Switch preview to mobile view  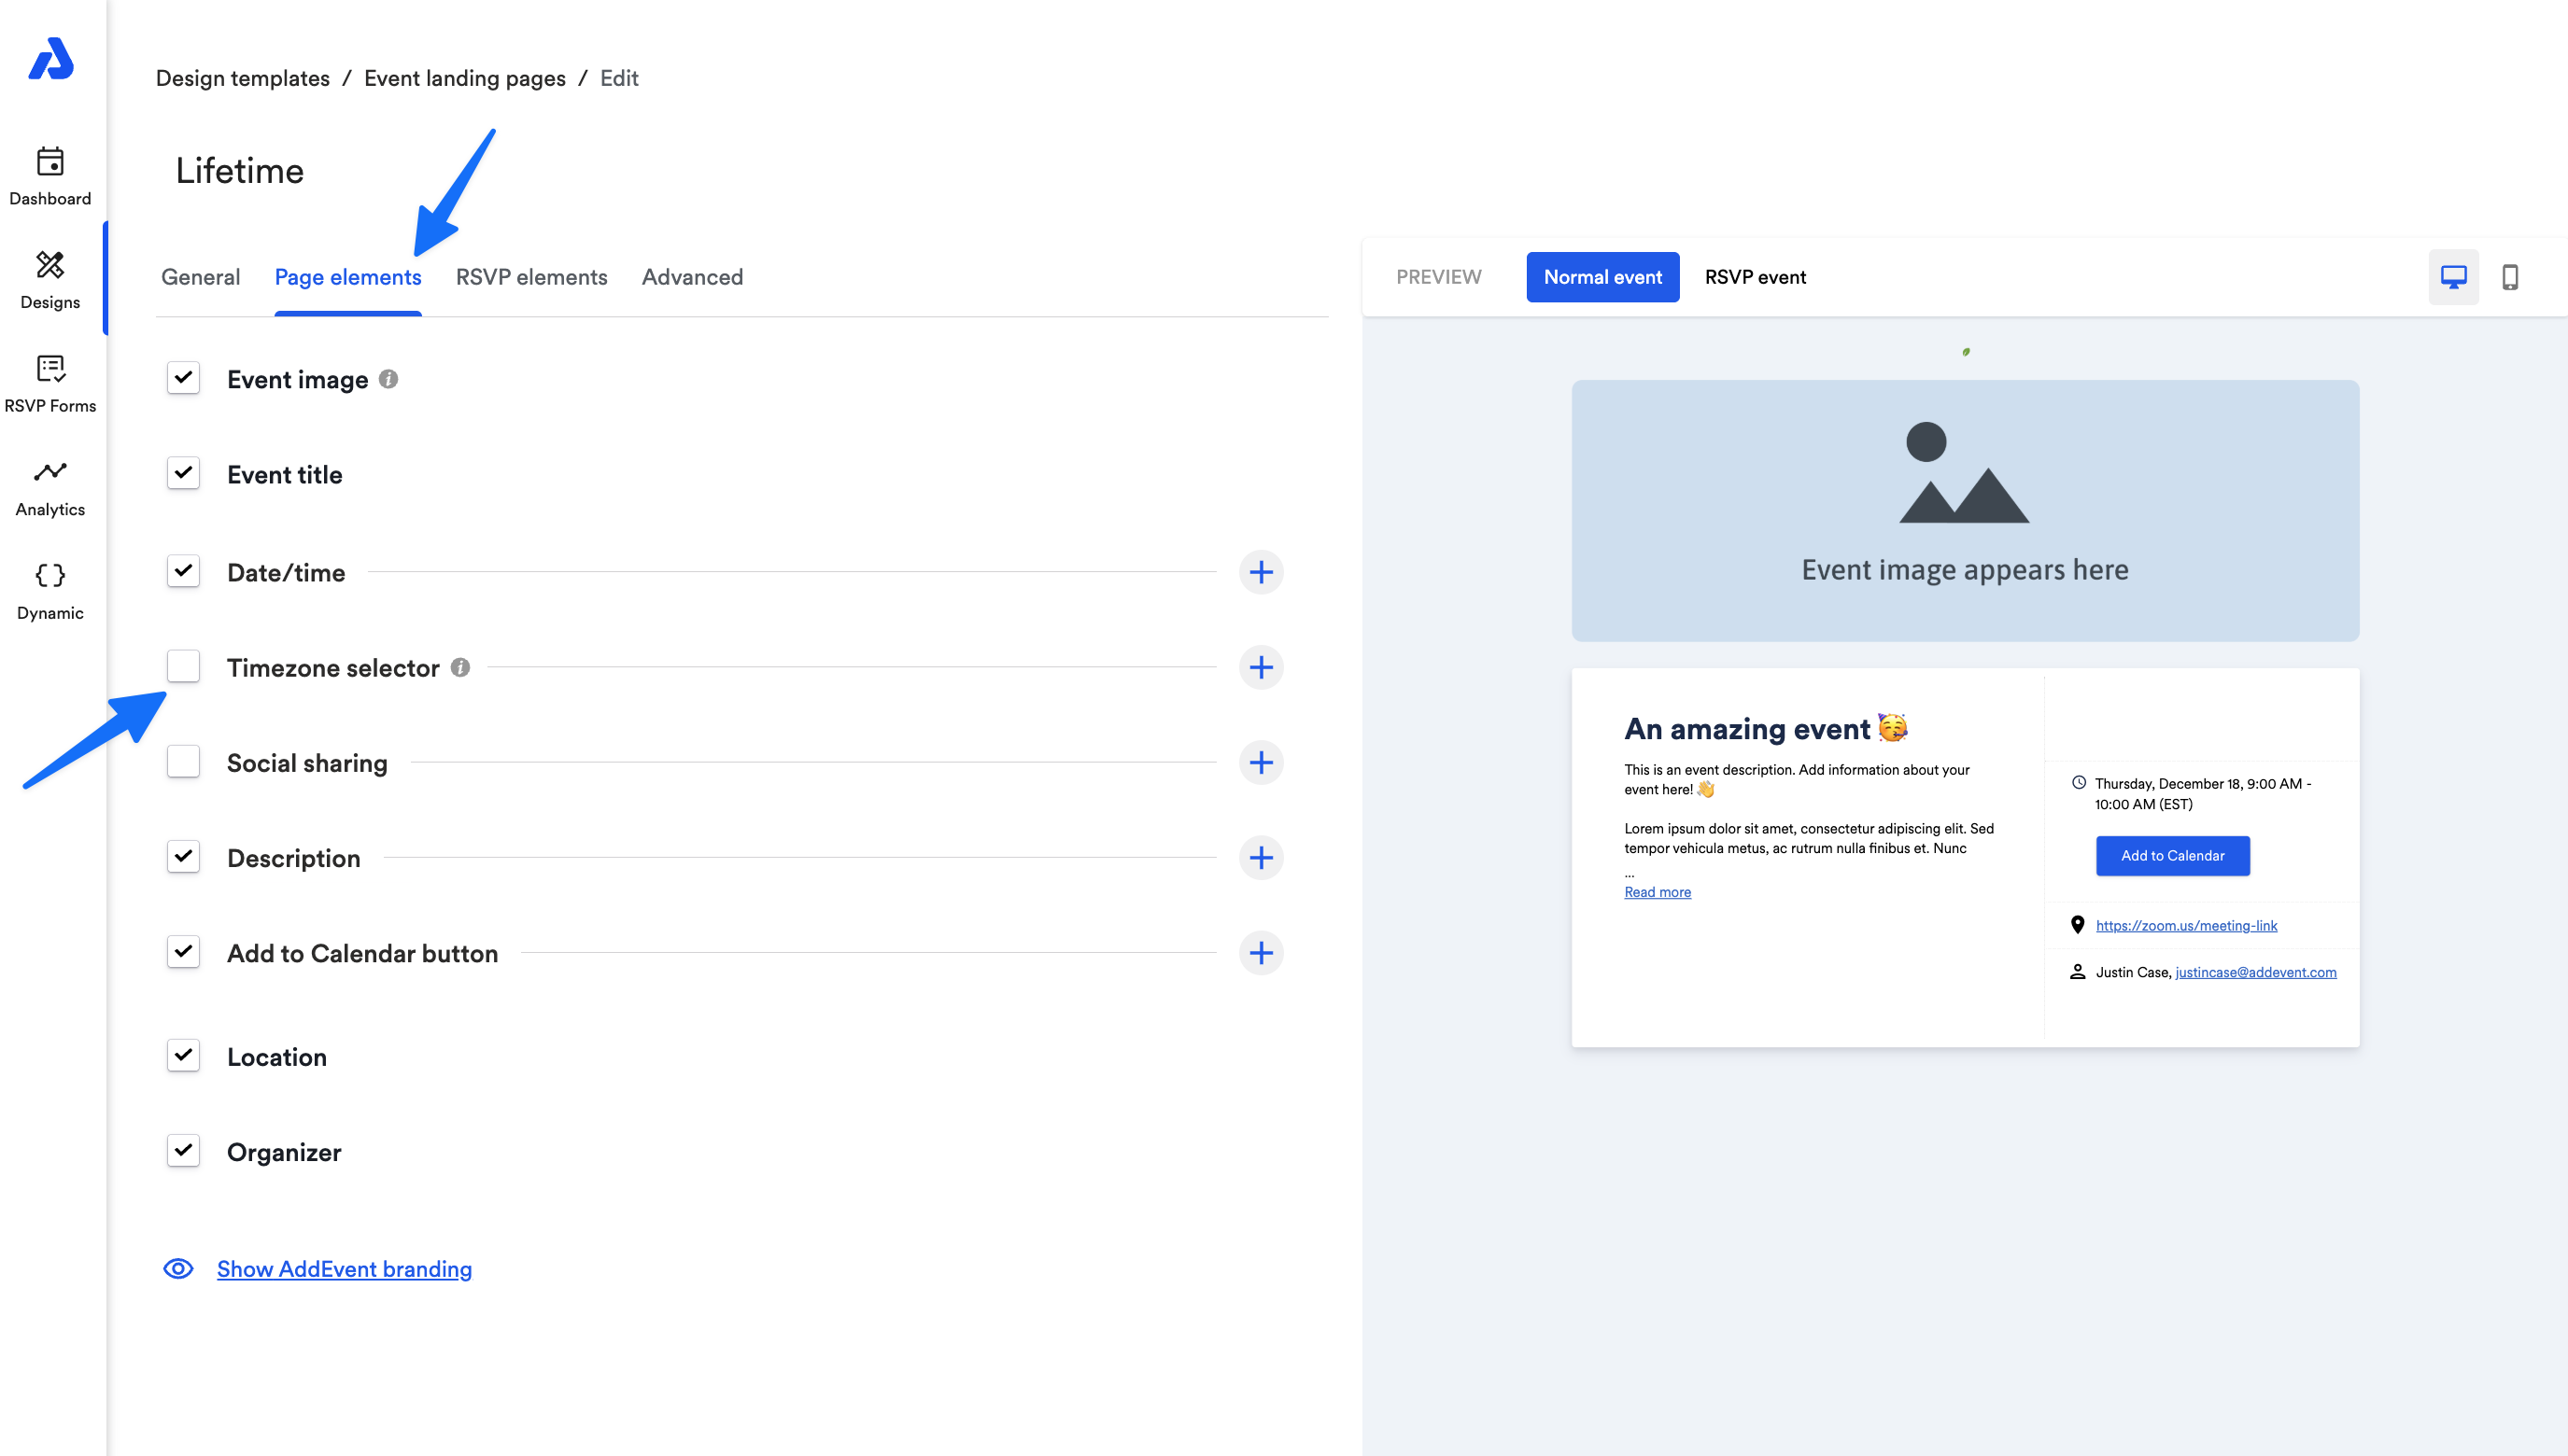click(x=2509, y=277)
